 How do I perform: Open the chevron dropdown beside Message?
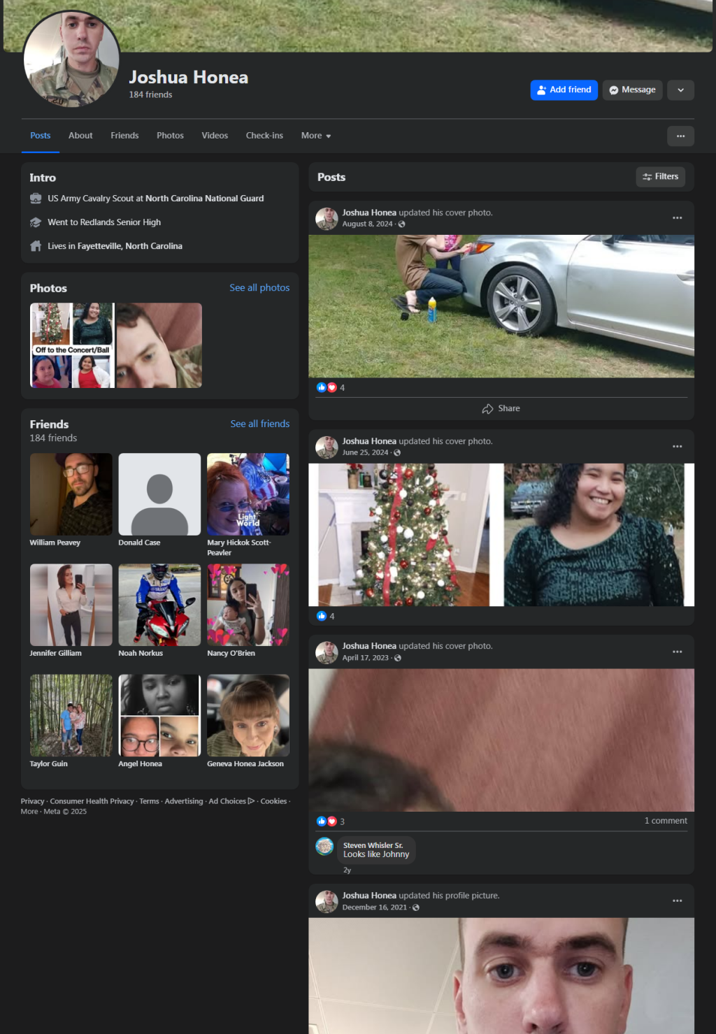point(680,90)
